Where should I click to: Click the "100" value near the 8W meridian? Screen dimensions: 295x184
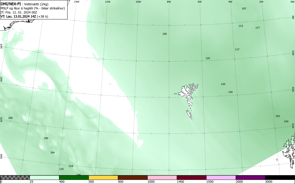(165, 34)
